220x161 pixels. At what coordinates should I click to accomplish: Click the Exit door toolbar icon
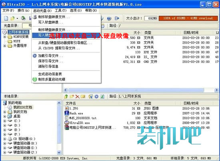[117, 18]
